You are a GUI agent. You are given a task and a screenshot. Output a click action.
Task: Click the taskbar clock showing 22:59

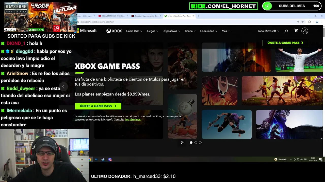point(313,160)
